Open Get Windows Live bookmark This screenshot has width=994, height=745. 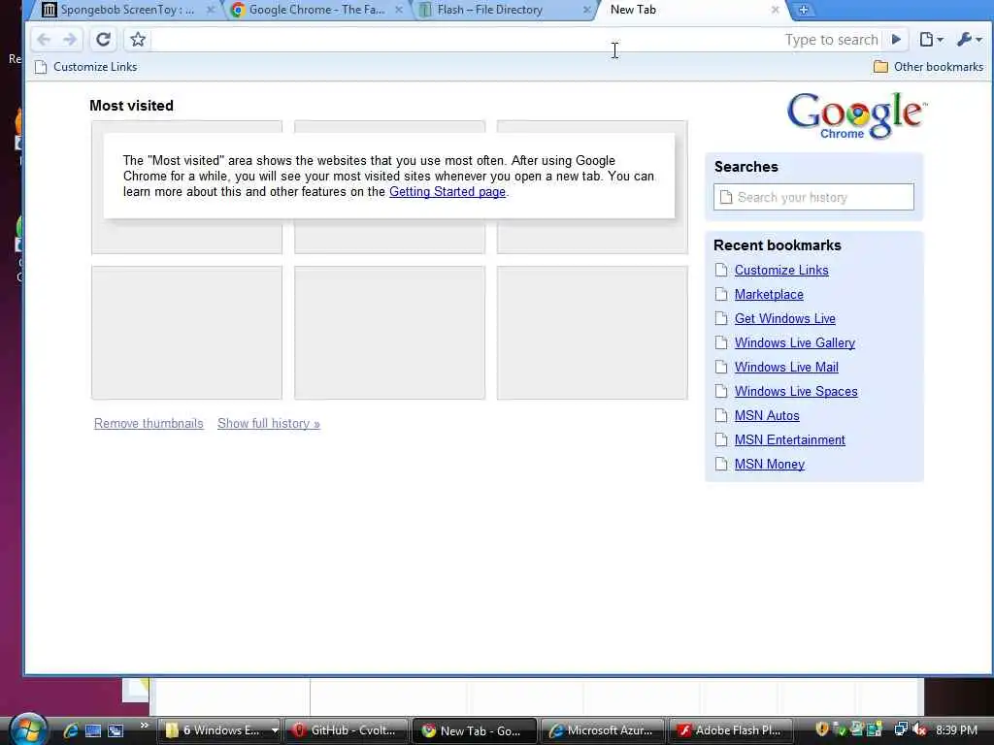click(784, 318)
